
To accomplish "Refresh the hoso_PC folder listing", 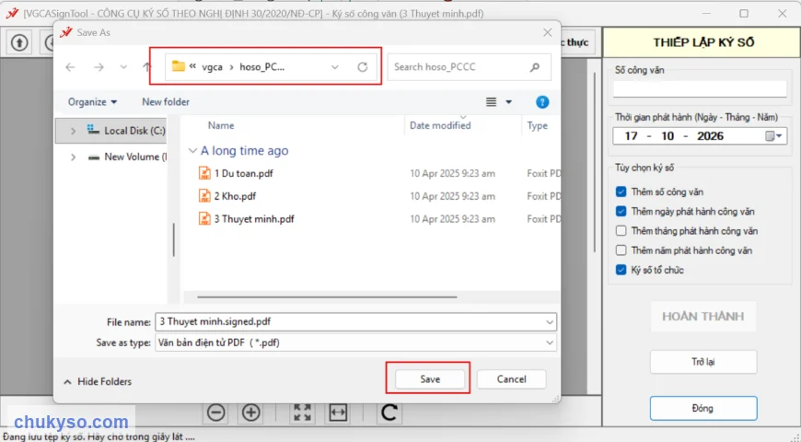I will 363,67.
